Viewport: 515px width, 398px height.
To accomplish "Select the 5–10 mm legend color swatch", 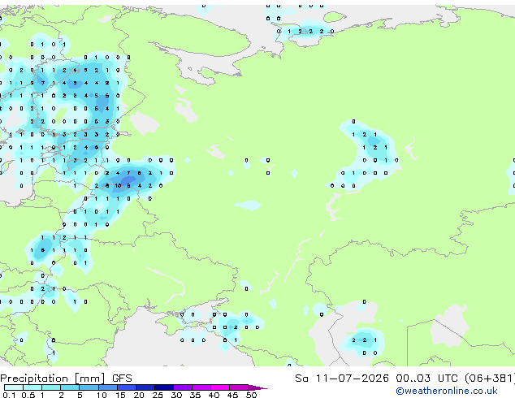I will pyautogui.click(x=89, y=387).
